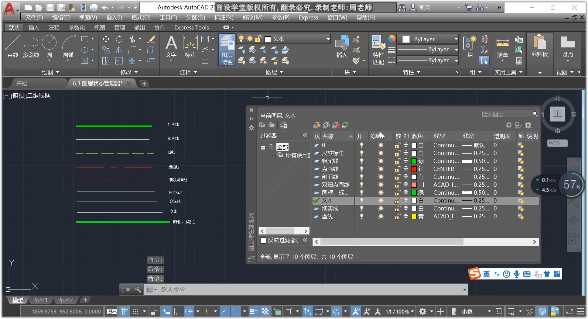Open the ByLayer color dropdown
The width and height of the screenshot is (588, 319).
coord(456,39)
